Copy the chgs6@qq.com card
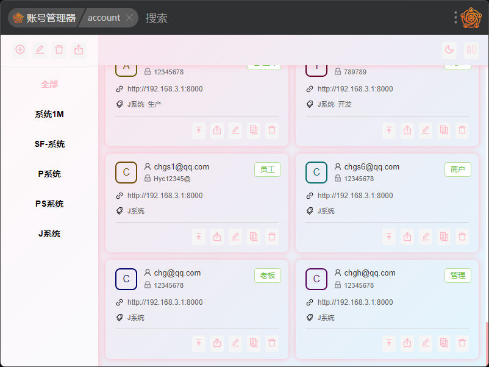 pos(444,237)
